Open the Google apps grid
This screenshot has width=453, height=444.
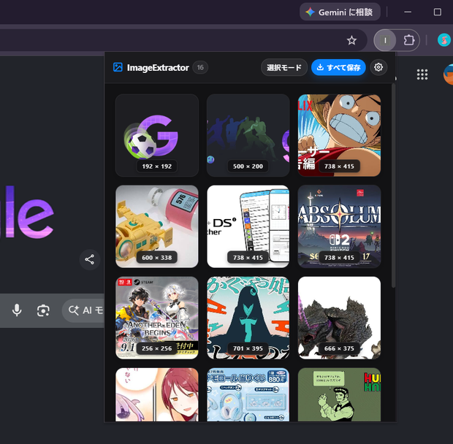coord(422,74)
